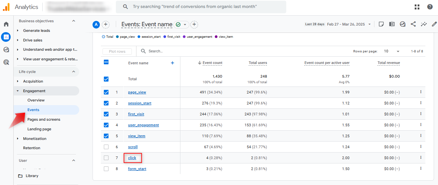Image resolution: width=438 pixels, height=185 pixels.
Task: Open the scroll event link
Action: pos(133,147)
